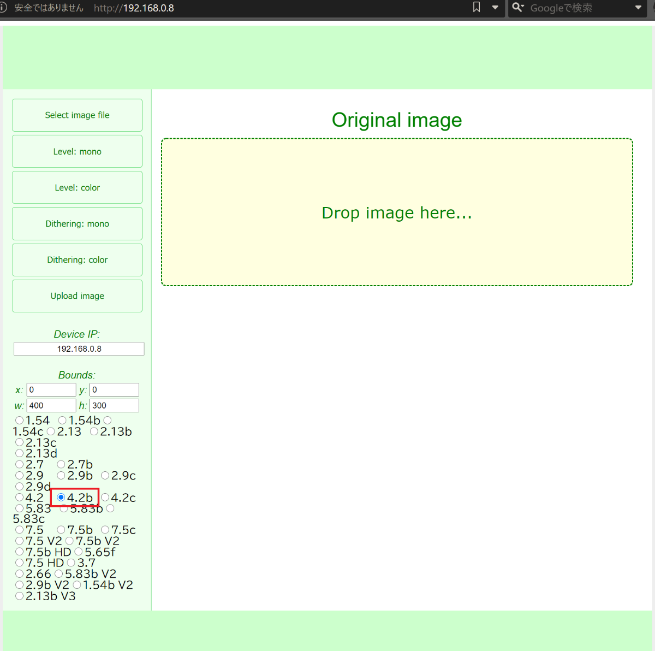The image size is (655, 651).
Task: Choose the 4.2c display radio button
Action: pos(105,497)
